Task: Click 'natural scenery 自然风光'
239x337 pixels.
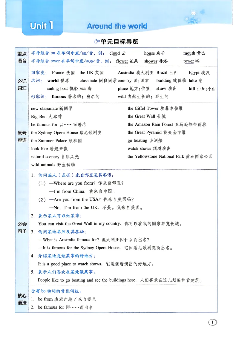Action: tap(55, 157)
